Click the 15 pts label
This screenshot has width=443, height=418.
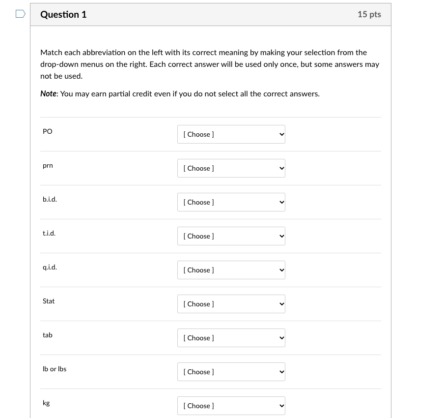pos(369,14)
